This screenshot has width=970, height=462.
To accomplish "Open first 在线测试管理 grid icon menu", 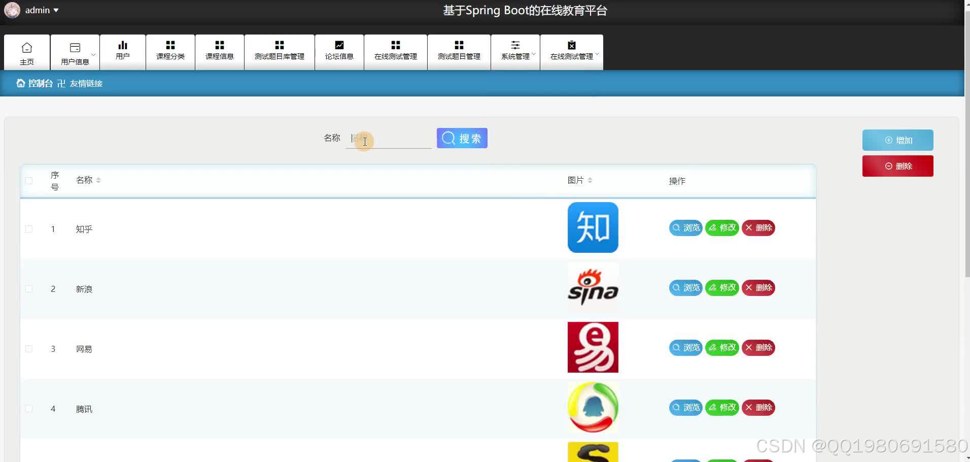I will (x=396, y=52).
